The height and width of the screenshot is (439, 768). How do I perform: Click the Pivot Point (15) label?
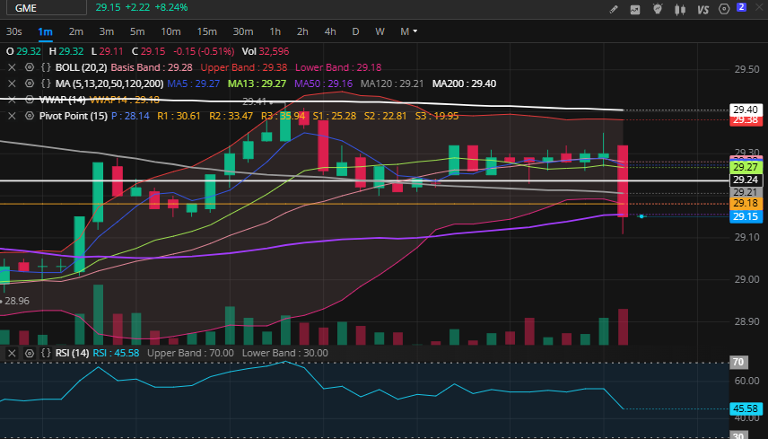tap(73, 116)
